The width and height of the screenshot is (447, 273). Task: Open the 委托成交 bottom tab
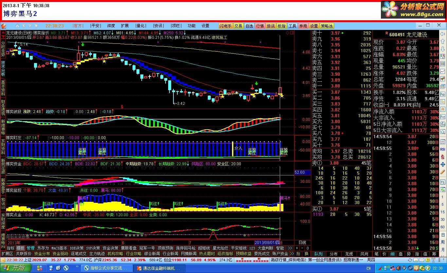[262, 254]
